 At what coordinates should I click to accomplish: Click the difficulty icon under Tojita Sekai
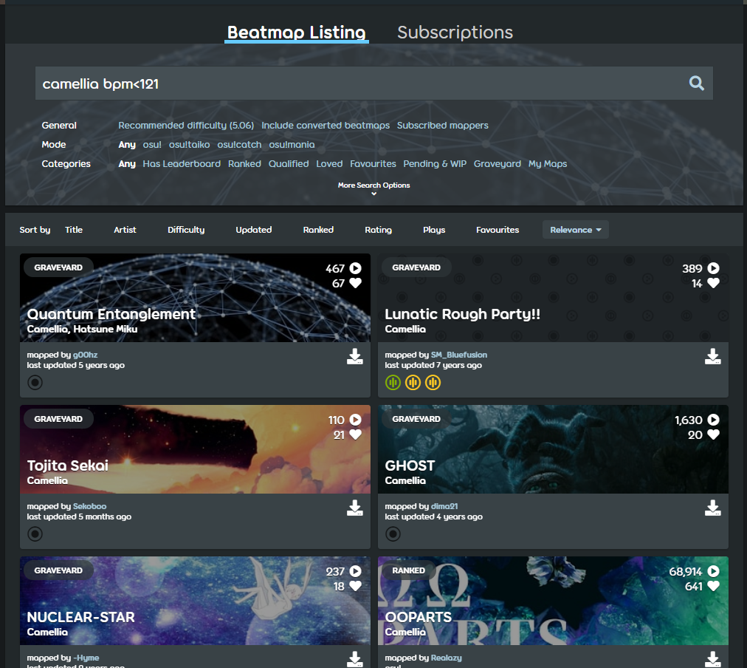(x=35, y=534)
